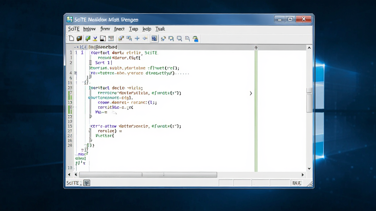Click the brown folder Open icon
The width and height of the screenshot is (376, 211).
point(79,38)
